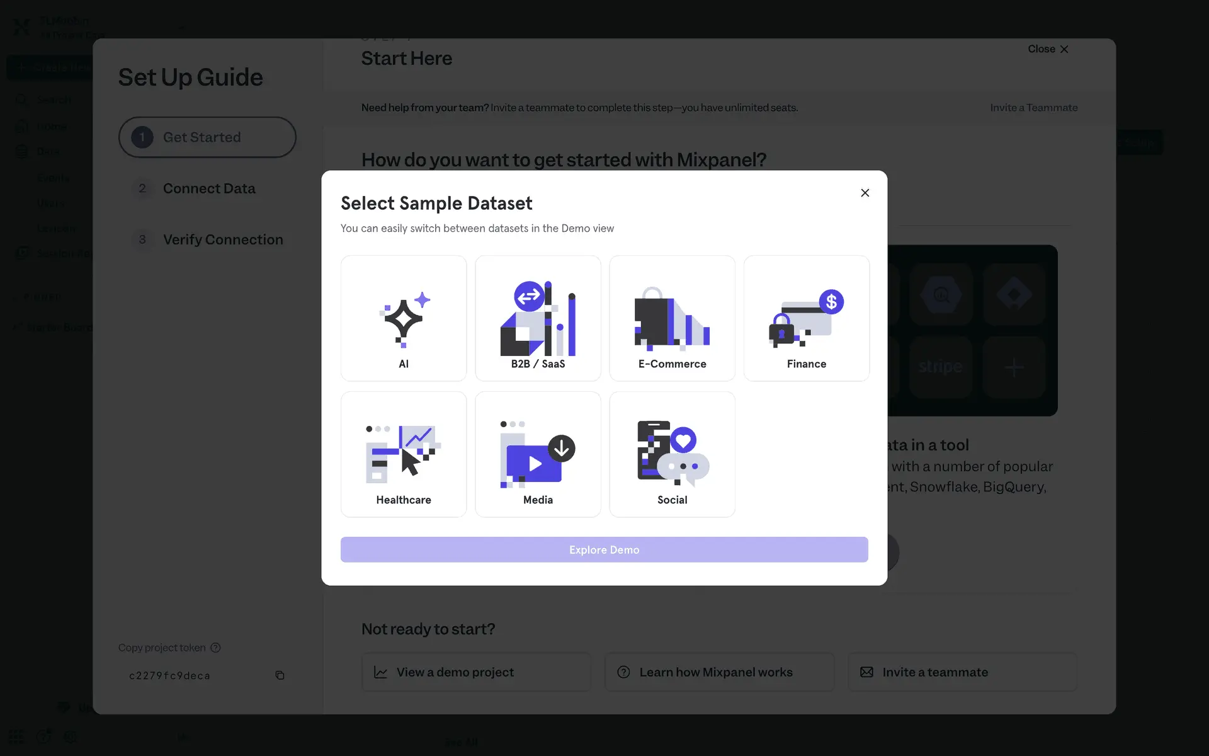
Task: Open the Get Started step
Action: tap(207, 137)
